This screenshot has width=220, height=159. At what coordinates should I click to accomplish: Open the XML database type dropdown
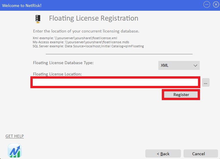click(179, 65)
